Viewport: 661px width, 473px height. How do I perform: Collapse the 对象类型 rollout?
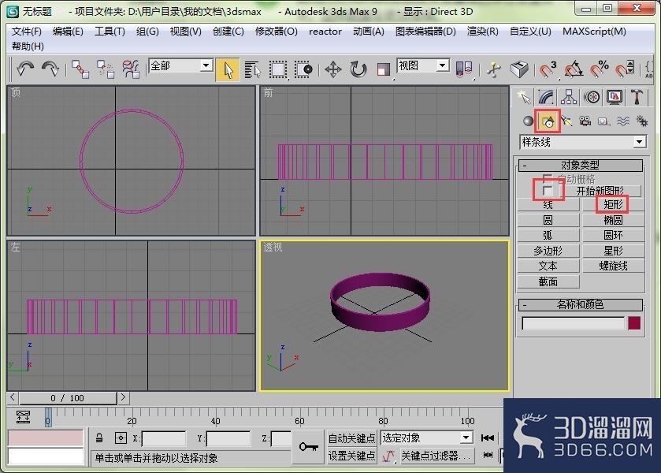(580, 165)
